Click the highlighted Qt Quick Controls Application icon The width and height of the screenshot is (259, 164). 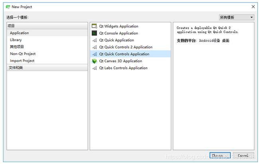click(94, 54)
